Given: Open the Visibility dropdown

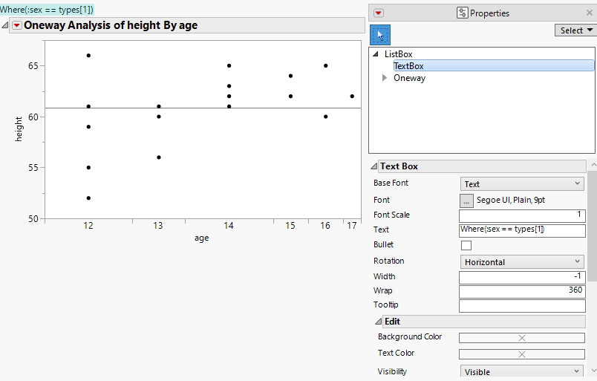Looking at the screenshot, I should click(522, 371).
